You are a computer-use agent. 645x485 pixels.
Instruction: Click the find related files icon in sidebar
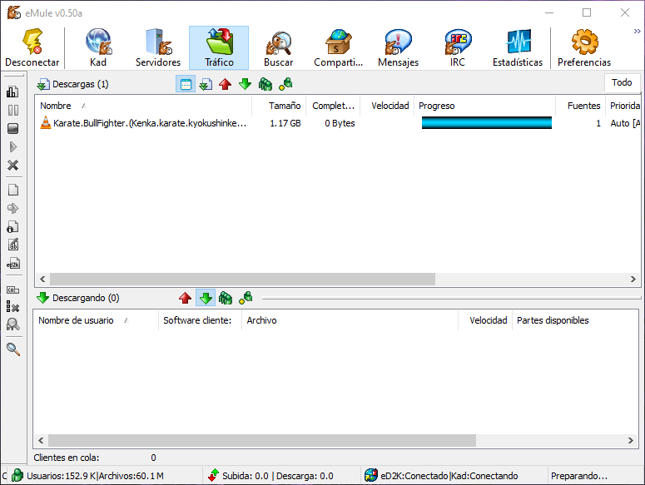[x=13, y=324]
